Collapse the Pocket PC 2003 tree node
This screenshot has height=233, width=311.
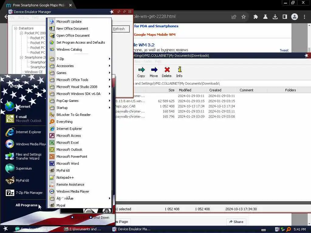click(x=21, y=33)
